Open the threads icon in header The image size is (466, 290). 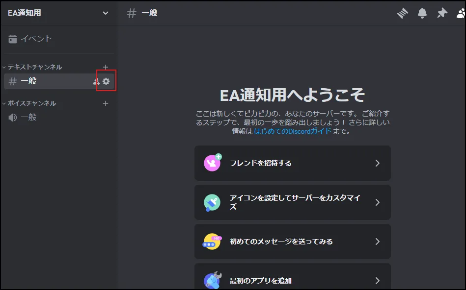(x=402, y=13)
